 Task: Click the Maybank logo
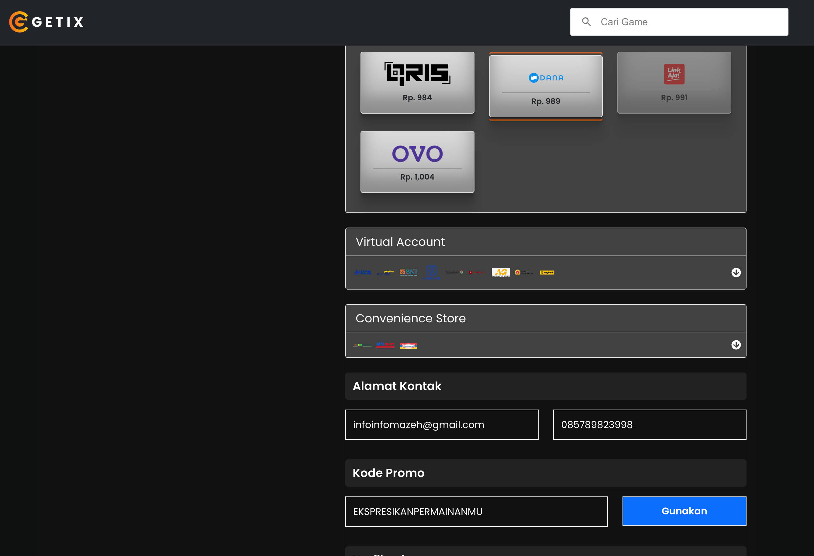[547, 273]
